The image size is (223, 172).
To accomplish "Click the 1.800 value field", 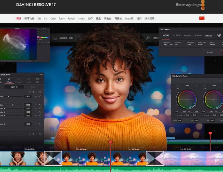I will [28, 96].
